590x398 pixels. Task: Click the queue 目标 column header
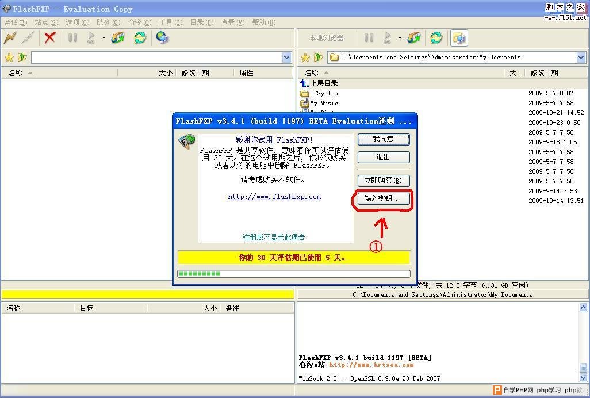point(110,308)
